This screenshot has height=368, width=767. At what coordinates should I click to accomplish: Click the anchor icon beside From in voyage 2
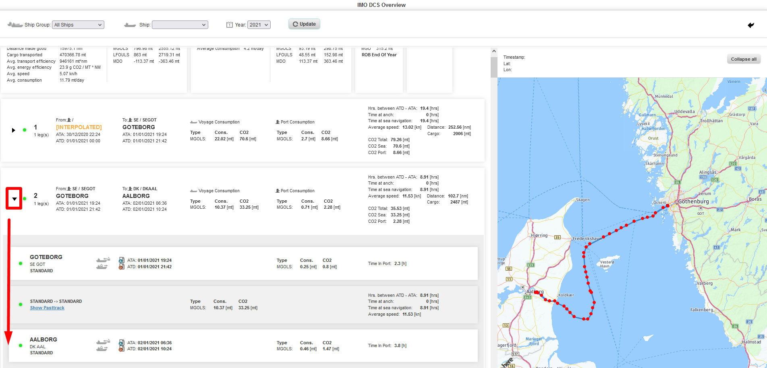pos(69,189)
